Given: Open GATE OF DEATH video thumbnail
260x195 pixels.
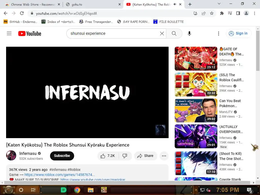Looking at the screenshot, I should point(196,59).
